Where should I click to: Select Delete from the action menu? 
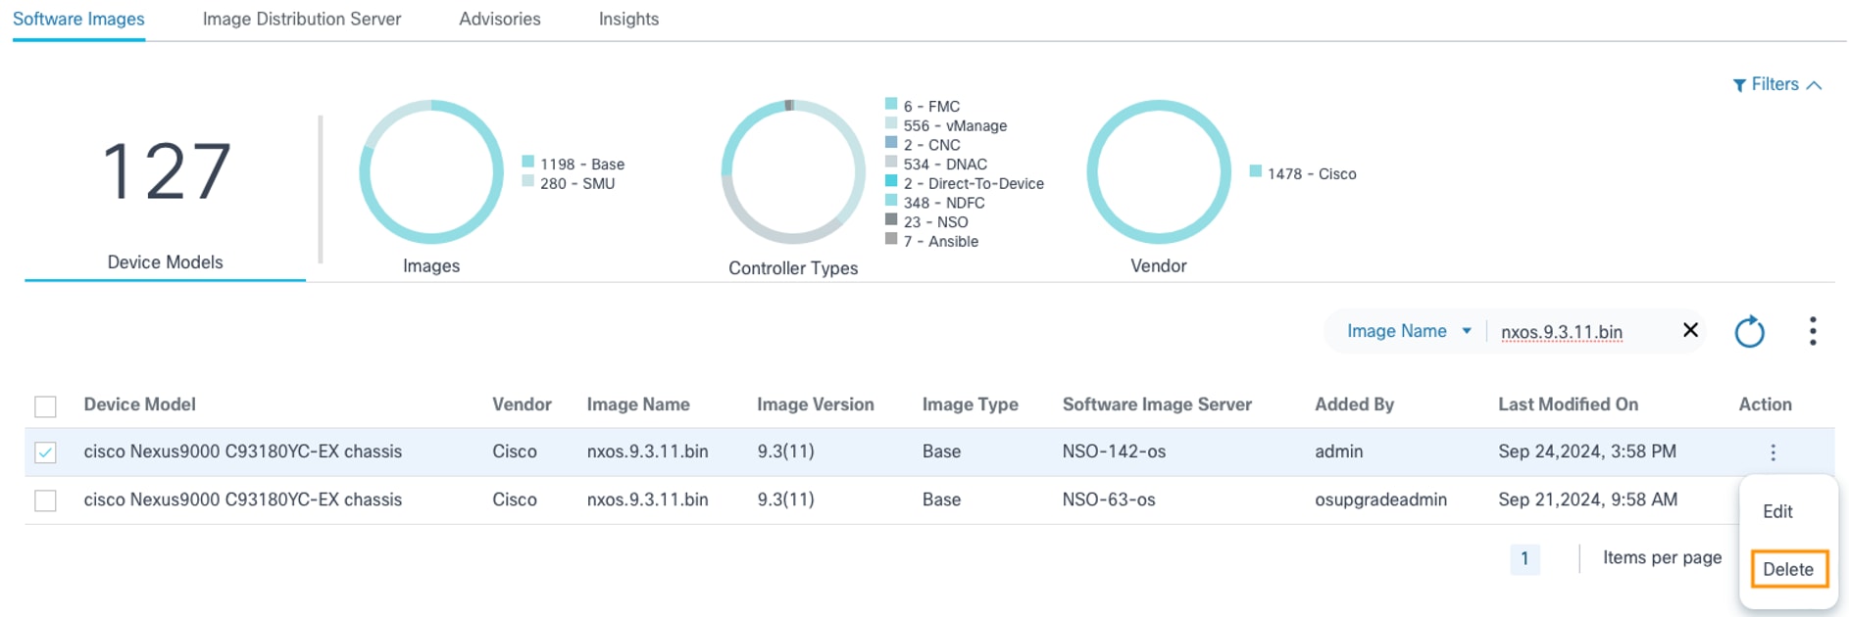coord(1788,569)
